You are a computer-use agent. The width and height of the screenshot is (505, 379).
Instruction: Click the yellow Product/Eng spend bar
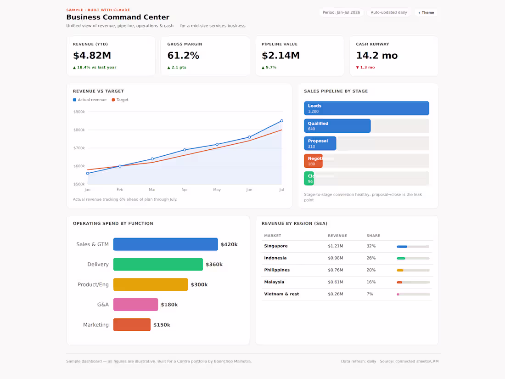pos(151,284)
